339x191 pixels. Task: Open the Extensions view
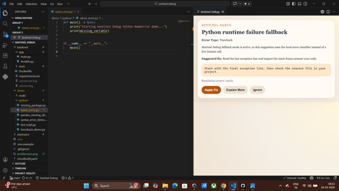point(5,56)
